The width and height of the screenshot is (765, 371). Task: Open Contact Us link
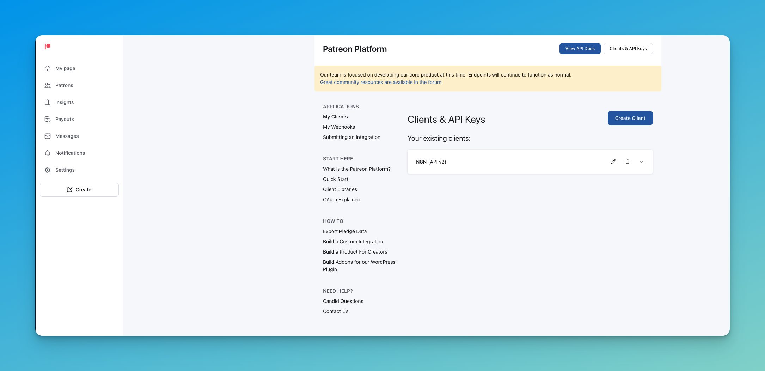point(336,311)
